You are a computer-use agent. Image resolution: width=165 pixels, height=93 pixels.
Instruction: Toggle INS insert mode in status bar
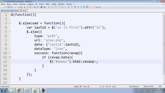pos(160,87)
